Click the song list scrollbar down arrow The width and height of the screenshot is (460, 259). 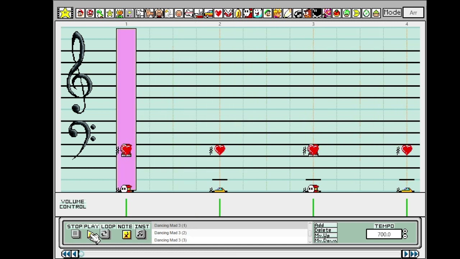tap(310, 242)
